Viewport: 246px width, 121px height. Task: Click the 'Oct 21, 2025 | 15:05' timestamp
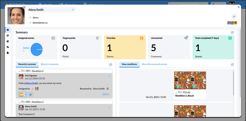[156, 97]
